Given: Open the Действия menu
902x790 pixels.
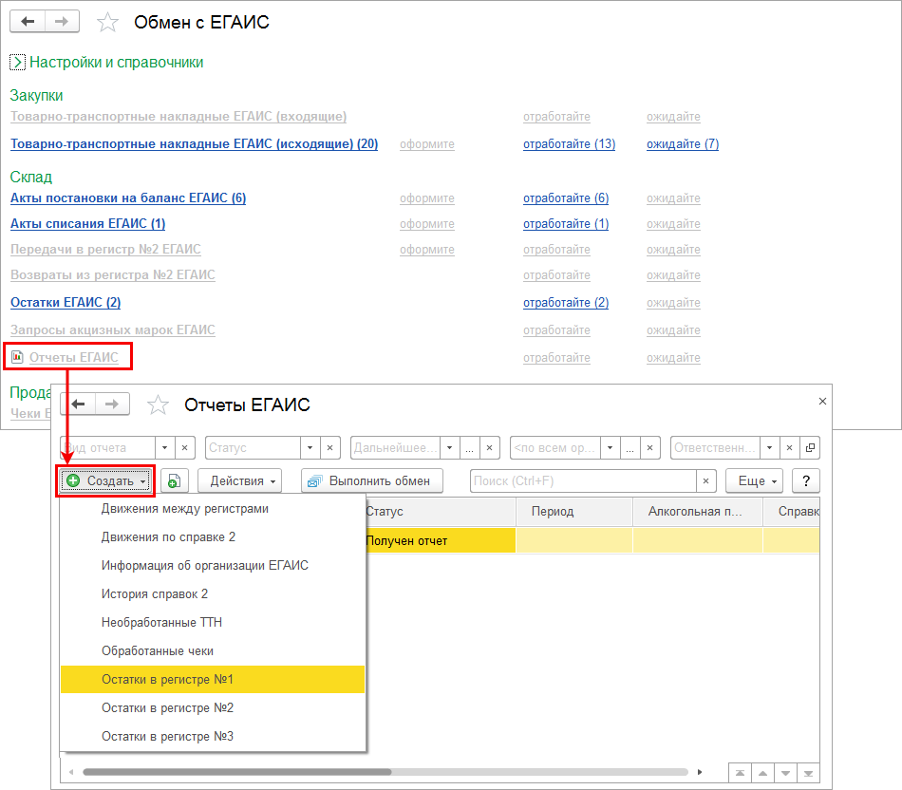Looking at the screenshot, I should [x=239, y=481].
